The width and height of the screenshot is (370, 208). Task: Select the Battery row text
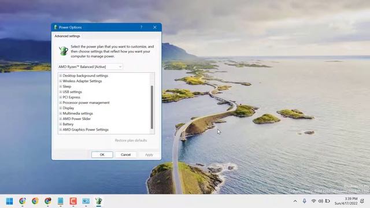click(x=68, y=124)
